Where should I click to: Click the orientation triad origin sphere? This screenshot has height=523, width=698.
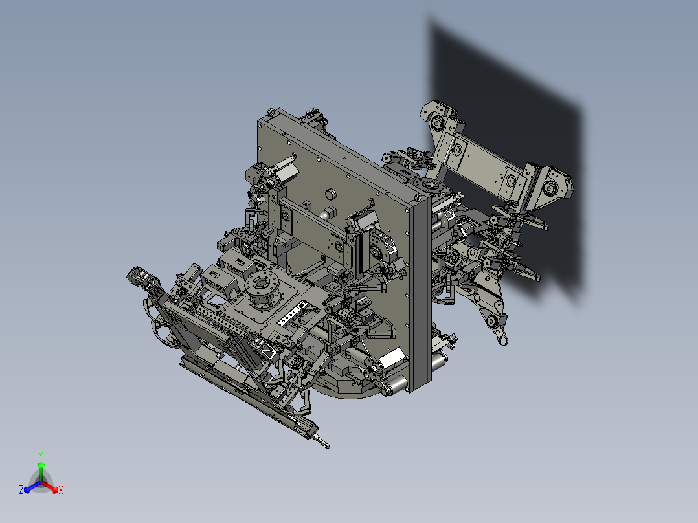point(41,482)
